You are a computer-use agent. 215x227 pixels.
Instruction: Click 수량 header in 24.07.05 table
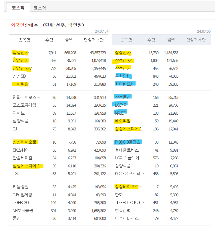[x=151, y=40]
